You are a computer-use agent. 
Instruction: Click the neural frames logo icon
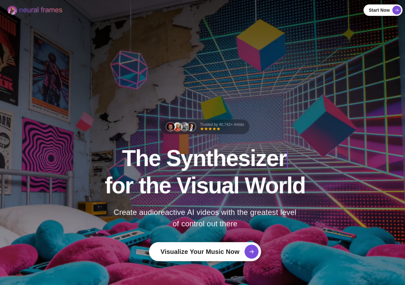click(12, 10)
